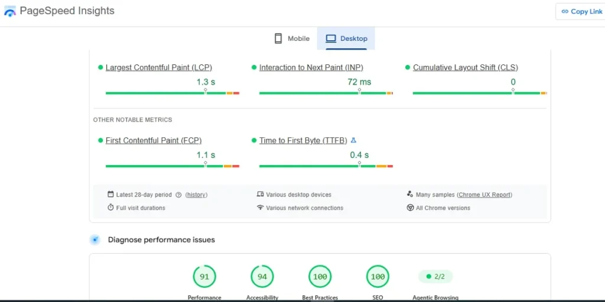Click the 1.1 s FCP value
Screen dimensions: 605x302
pos(206,155)
